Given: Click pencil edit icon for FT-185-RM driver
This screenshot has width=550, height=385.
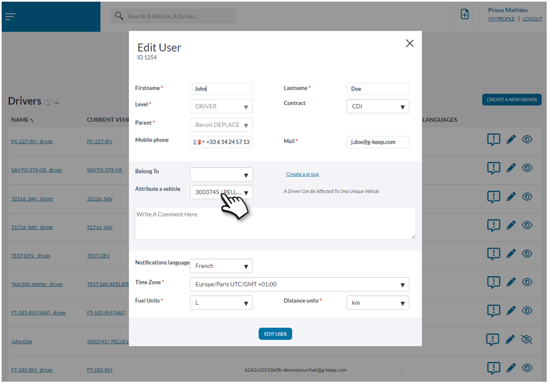Looking at the screenshot, I should [511, 368].
